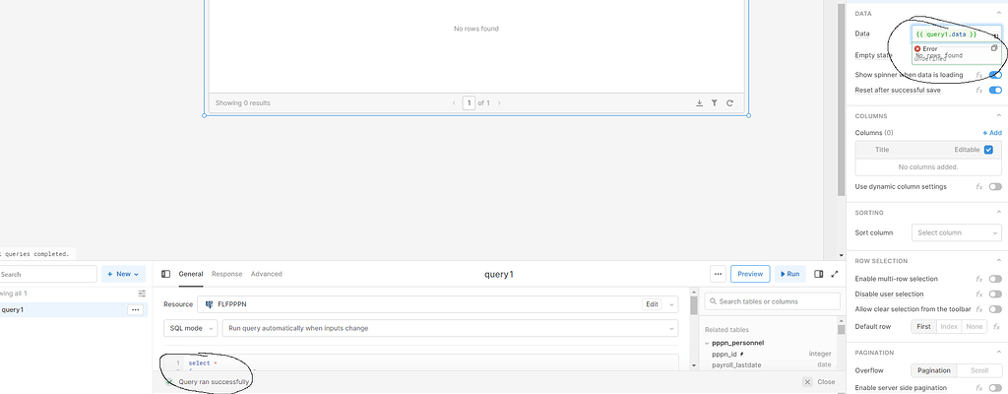Screen dimensions: 1008x394
Task: Open the run query trigger dropdown
Action: coord(450,328)
